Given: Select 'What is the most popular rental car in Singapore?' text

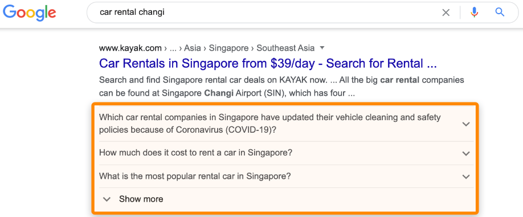Looking at the screenshot, I should click(x=195, y=176).
